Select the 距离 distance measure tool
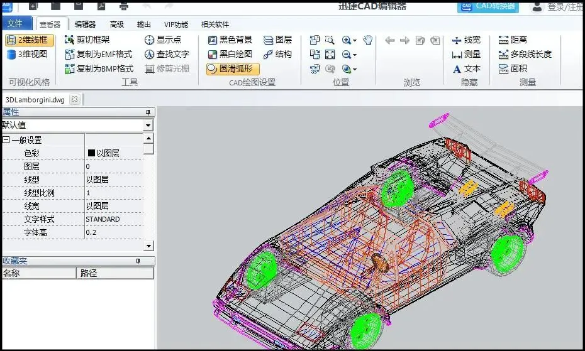 (513, 40)
